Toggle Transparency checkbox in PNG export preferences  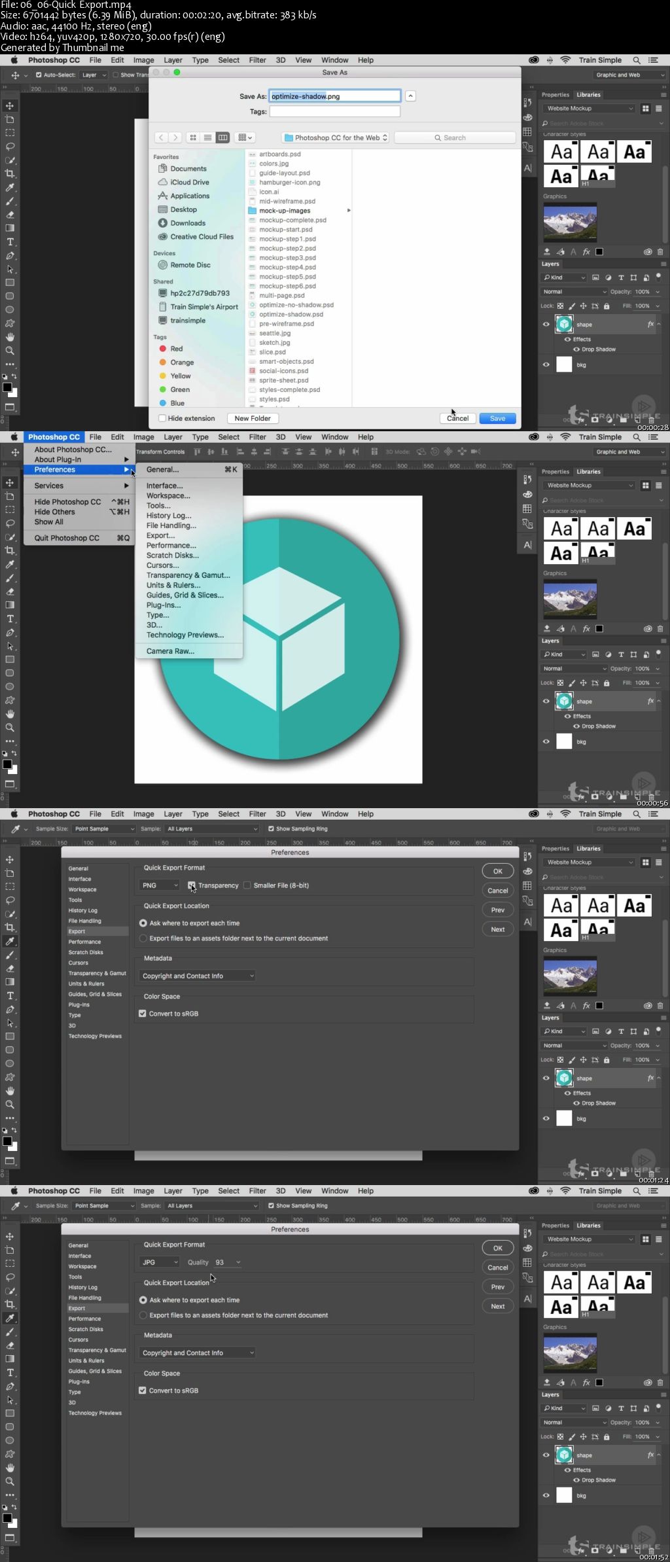(192, 885)
